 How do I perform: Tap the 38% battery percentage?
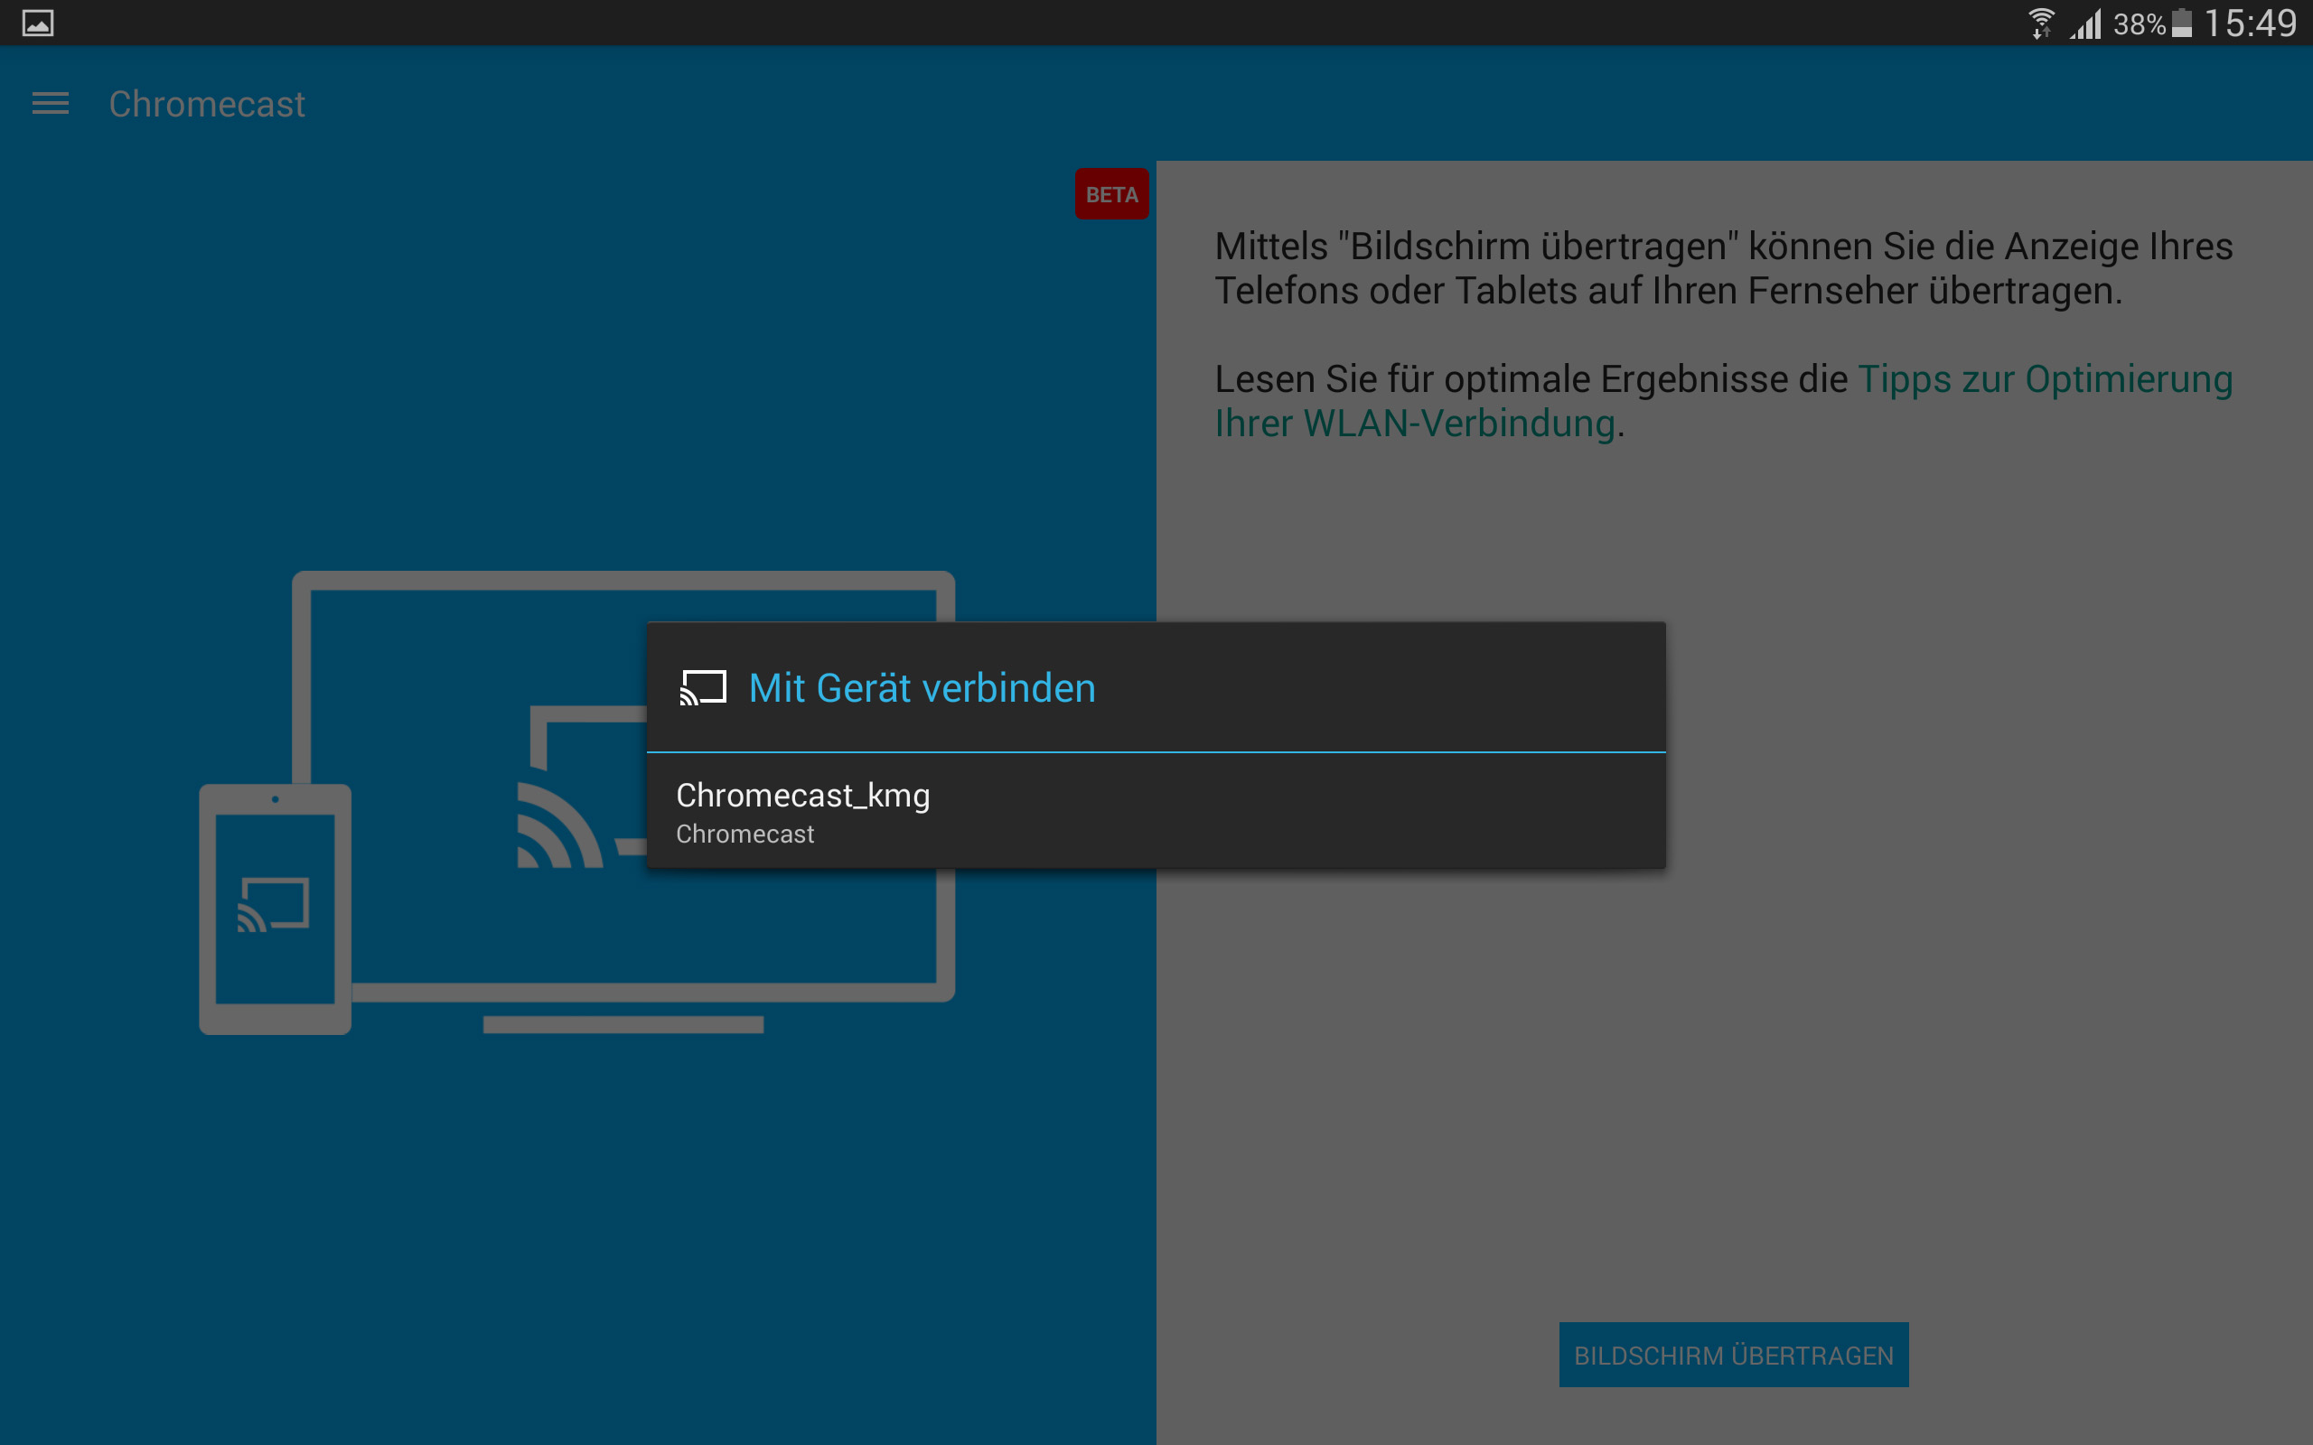coord(2139,23)
